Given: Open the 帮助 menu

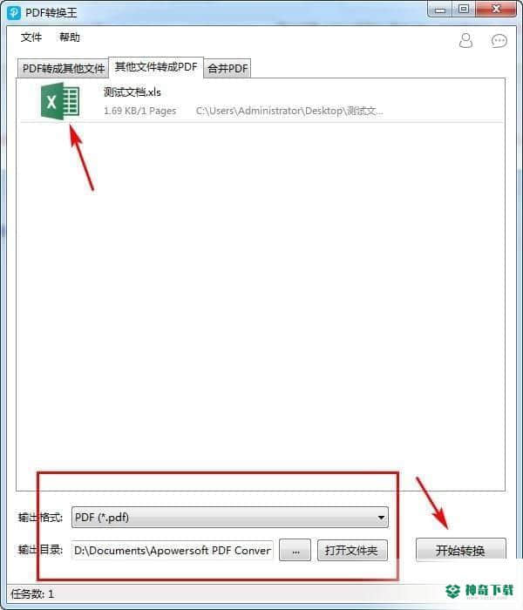Looking at the screenshot, I should 69,37.
